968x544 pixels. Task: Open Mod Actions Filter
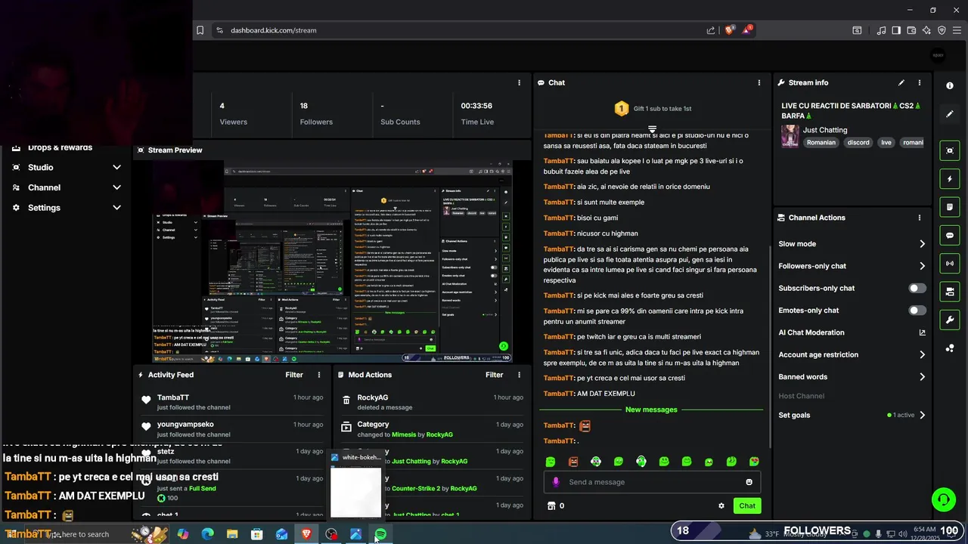click(x=494, y=375)
